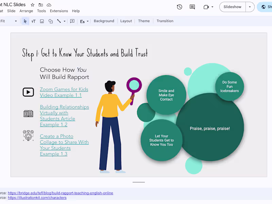Star the NLC Slides presentation
Viewport: 272px width, 204px height.
tap(32, 5)
